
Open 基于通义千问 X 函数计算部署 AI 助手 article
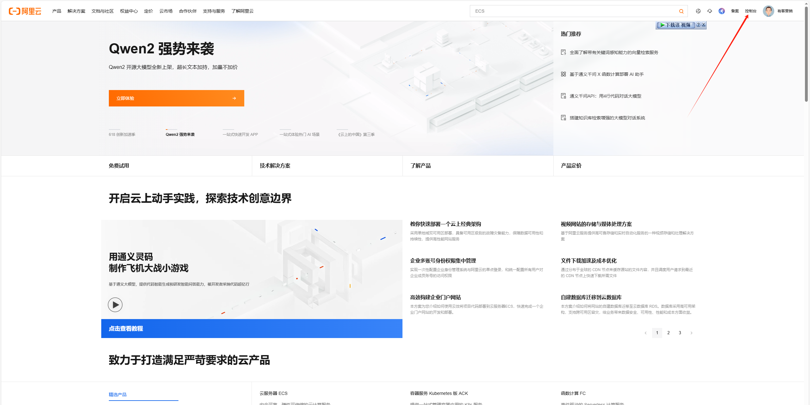(607, 74)
